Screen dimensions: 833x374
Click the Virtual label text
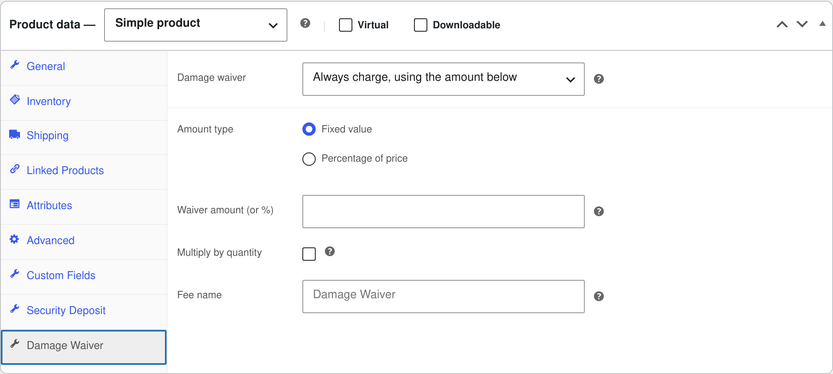click(373, 25)
